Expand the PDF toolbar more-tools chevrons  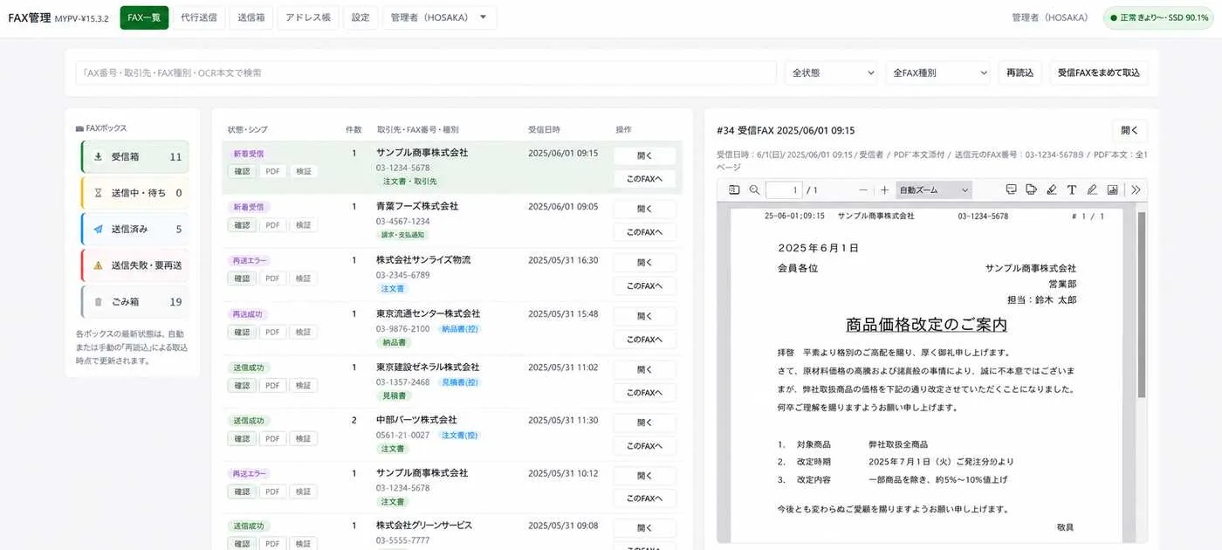click(1136, 189)
